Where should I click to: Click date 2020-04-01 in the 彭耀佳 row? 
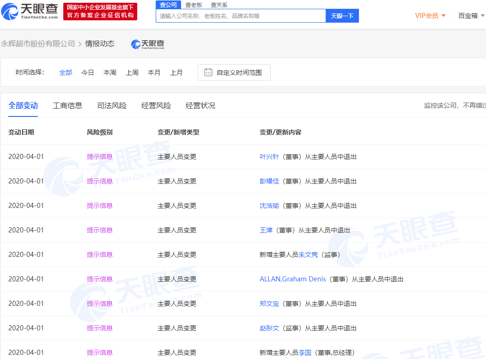26,181
